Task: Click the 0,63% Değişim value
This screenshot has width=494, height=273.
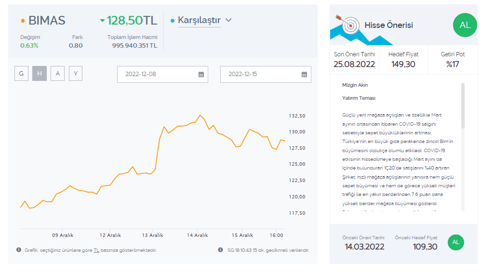Action: tap(29, 46)
